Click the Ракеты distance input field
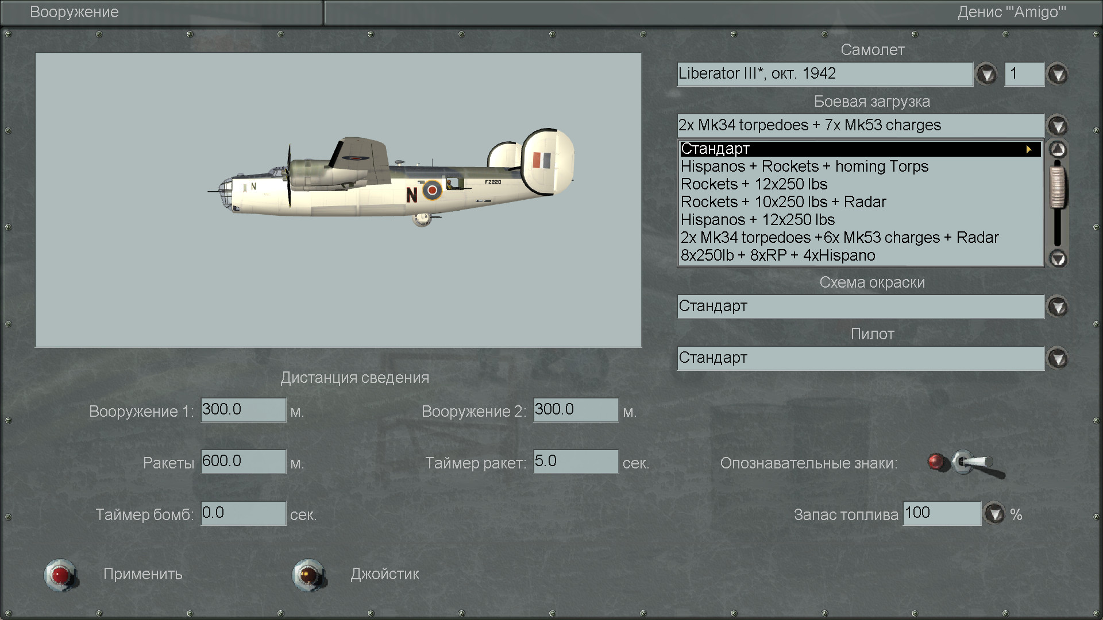Image resolution: width=1103 pixels, height=620 pixels. pos(243,462)
